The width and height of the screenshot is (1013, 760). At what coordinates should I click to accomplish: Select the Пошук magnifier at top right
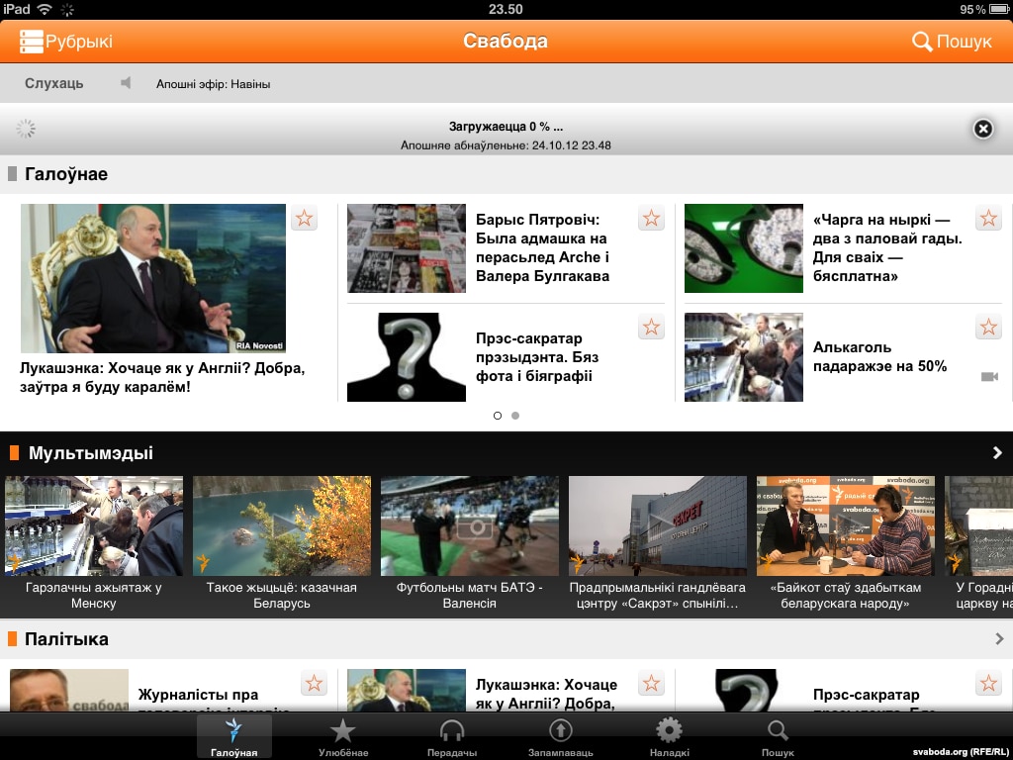pyautogui.click(x=923, y=42)
